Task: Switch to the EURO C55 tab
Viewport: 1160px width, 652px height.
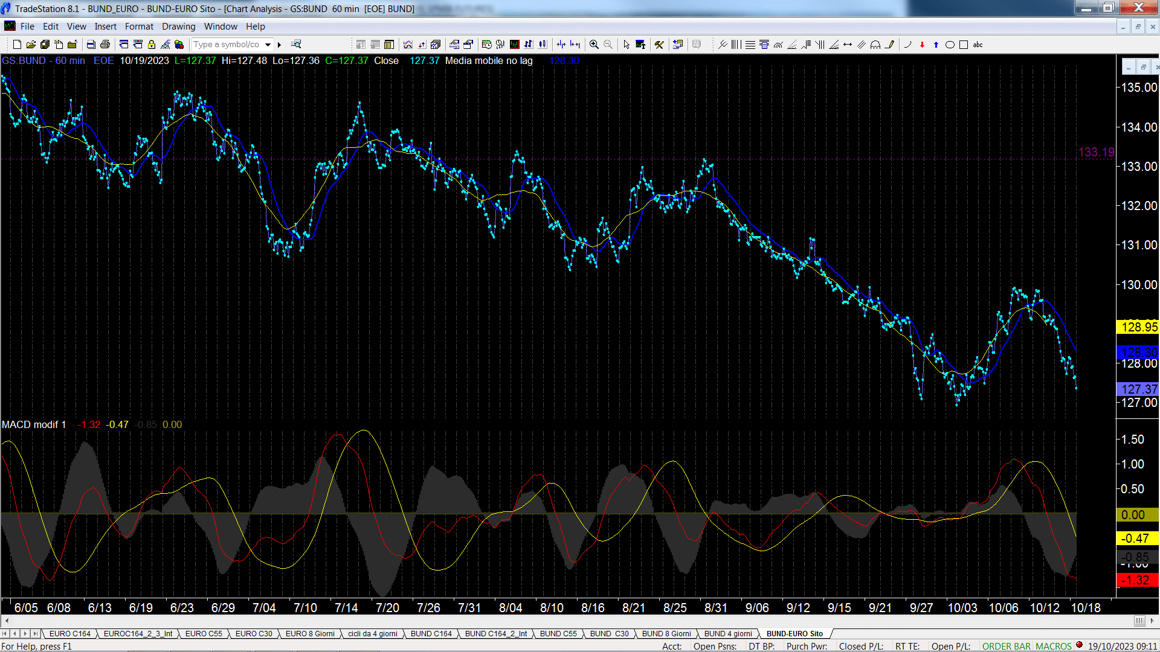Action: tap(204, 633)
